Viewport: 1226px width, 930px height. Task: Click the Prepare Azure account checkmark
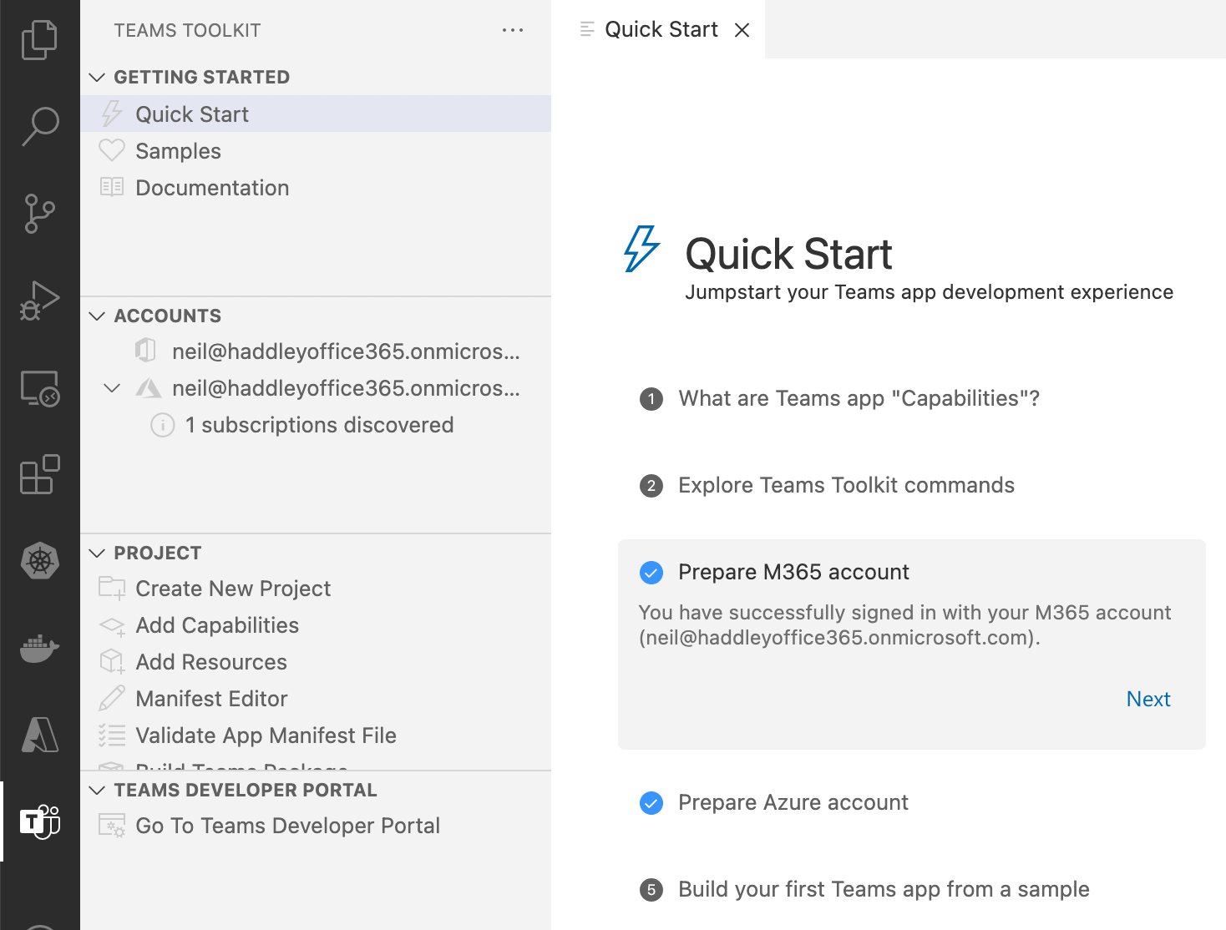651,803
